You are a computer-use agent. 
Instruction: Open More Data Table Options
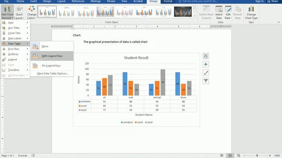[x=52, y=73]
